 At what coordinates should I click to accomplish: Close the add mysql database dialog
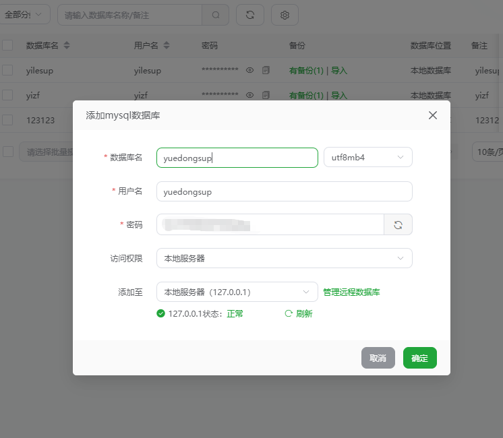pyautogui.click(x=433, y=115)
